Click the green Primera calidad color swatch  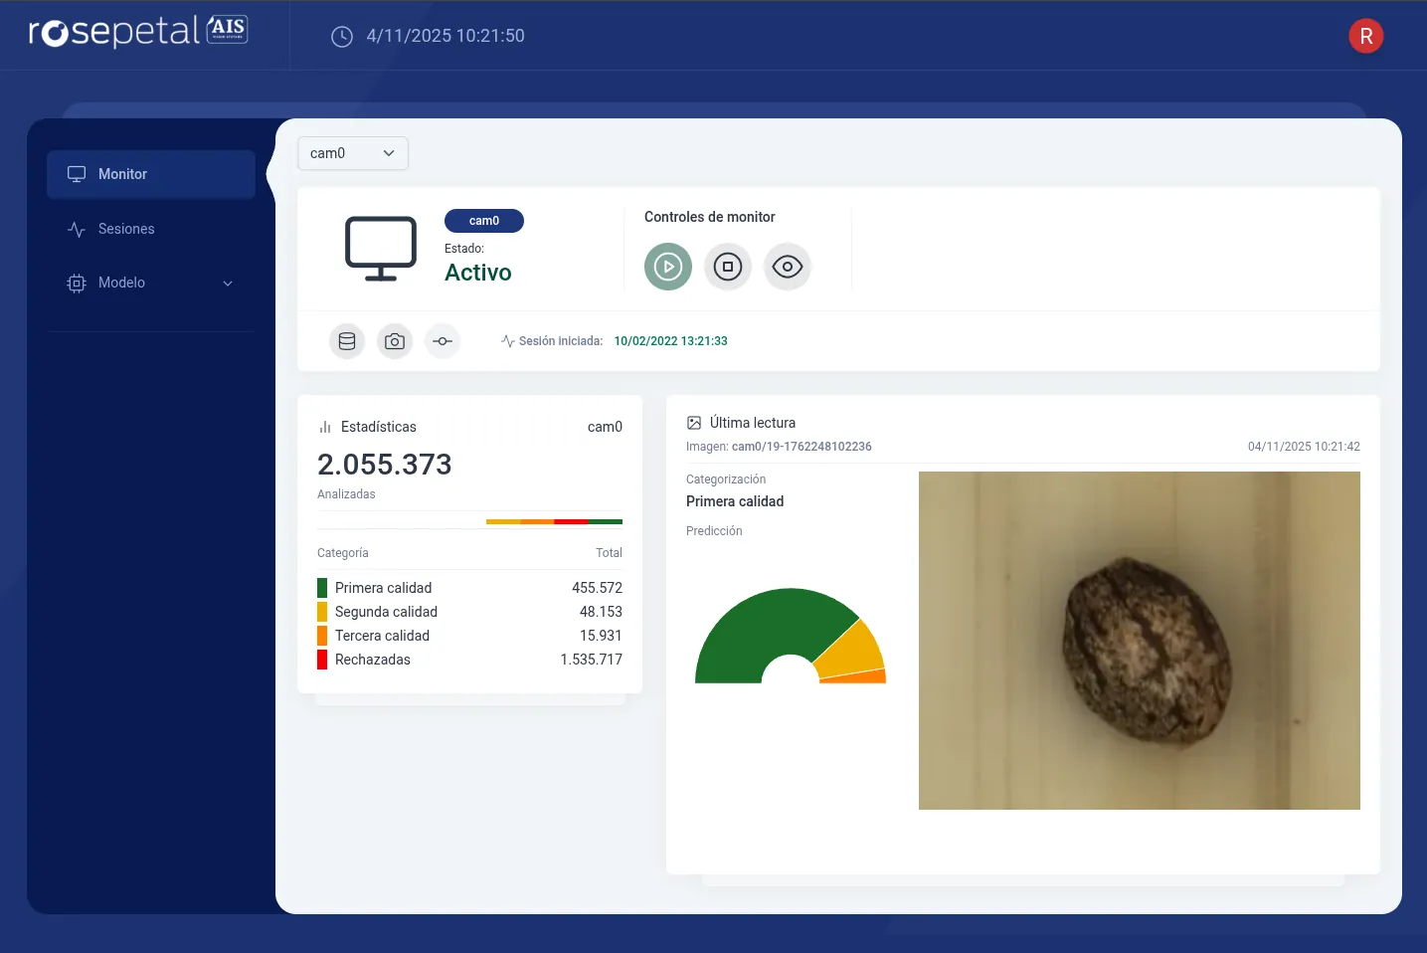pos(322,588)
